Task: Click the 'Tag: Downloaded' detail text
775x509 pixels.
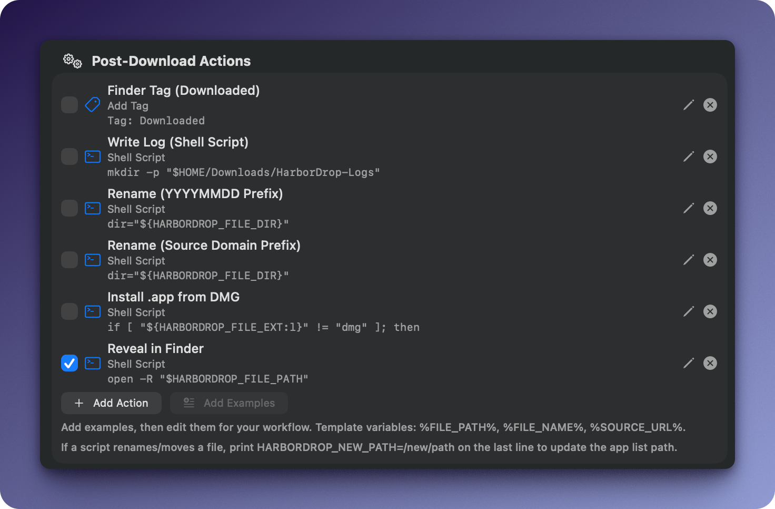Action: click(x=156, y=121)
